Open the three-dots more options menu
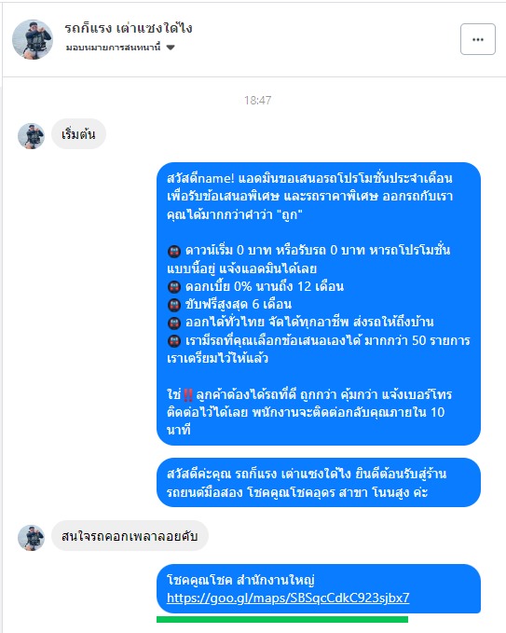 (478, 39)
